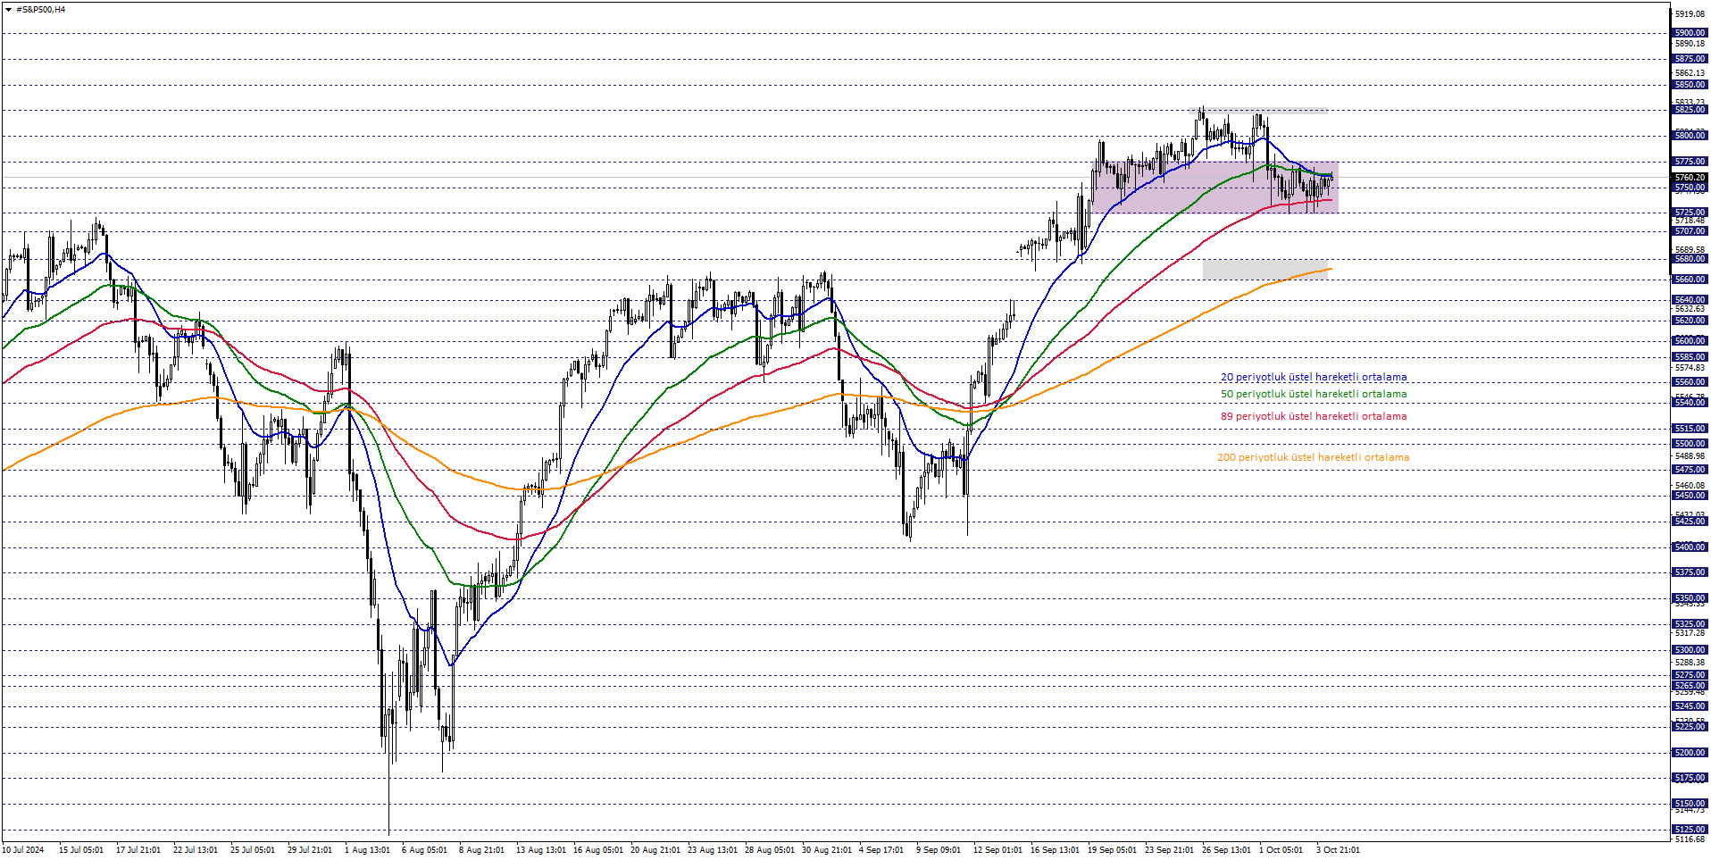1711x860 pixels.
Task: Click the 5680.00 price level label
Action: point(1690,259)
